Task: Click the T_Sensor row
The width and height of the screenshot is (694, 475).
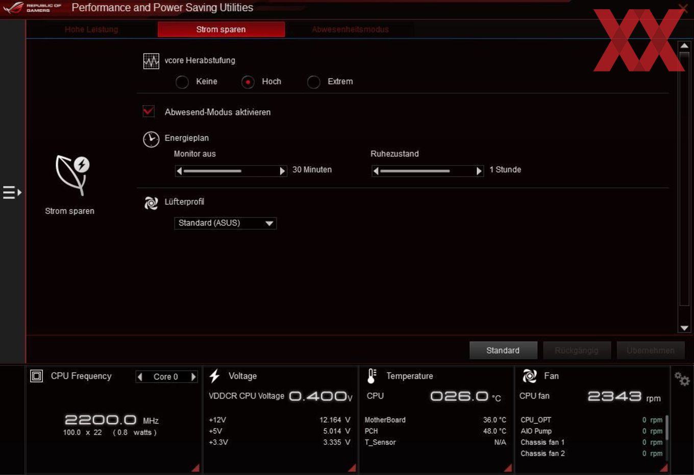Action: tap(435, 442)
